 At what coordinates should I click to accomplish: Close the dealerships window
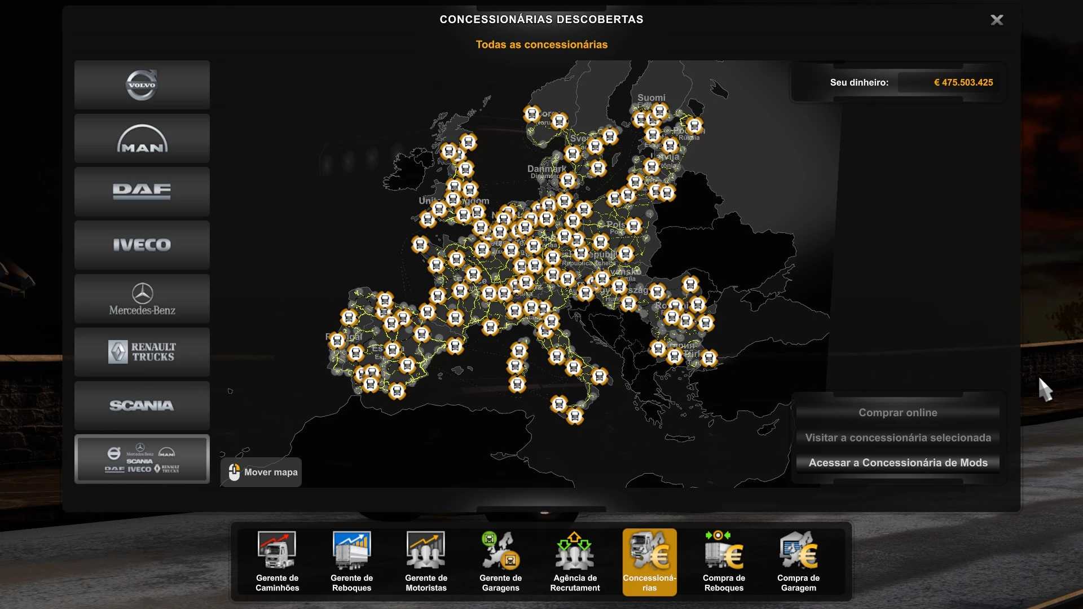997,20
